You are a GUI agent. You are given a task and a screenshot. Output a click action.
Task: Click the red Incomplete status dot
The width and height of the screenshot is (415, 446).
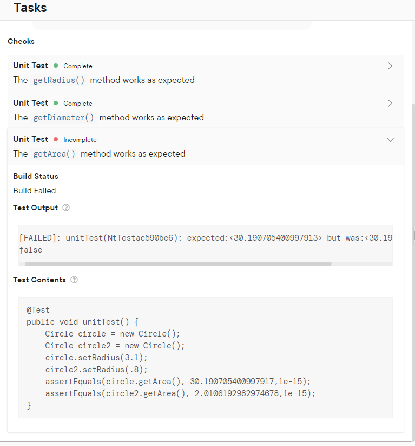56,139
